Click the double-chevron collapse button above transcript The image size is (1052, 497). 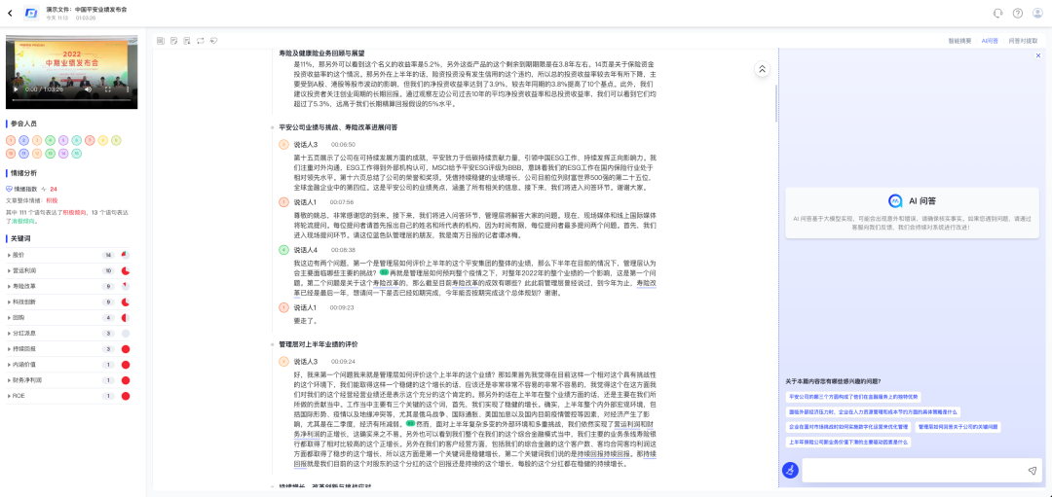click(x=762, y=68)
